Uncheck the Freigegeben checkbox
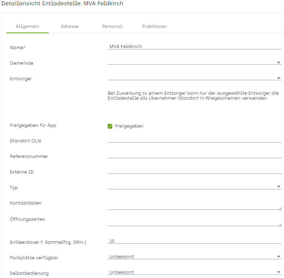The height and width of the screenshot is (278, 284). pos(110,126)
